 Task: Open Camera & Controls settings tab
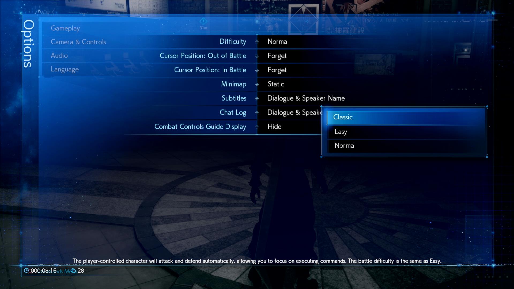pos(78,42)
